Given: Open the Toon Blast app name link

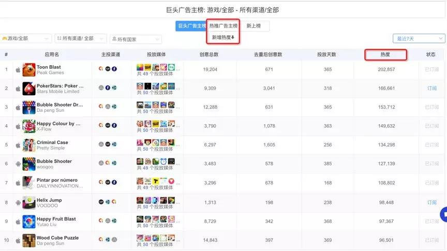Looking at the screenshot, I should click(49, 67).
